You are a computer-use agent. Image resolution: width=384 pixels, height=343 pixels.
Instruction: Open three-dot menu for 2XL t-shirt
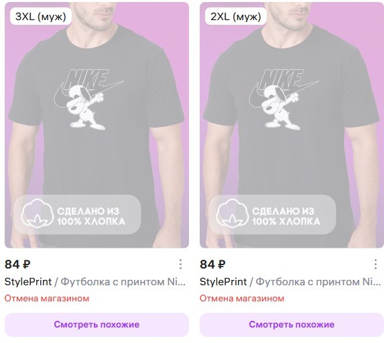pos(375,264)
